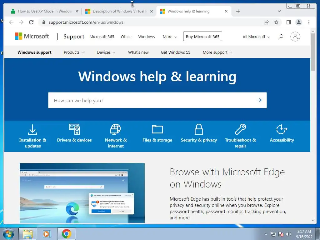Click the Microsoft Edge promo image
The height and width of the screenshot is (240, 320).
[82, 193]
